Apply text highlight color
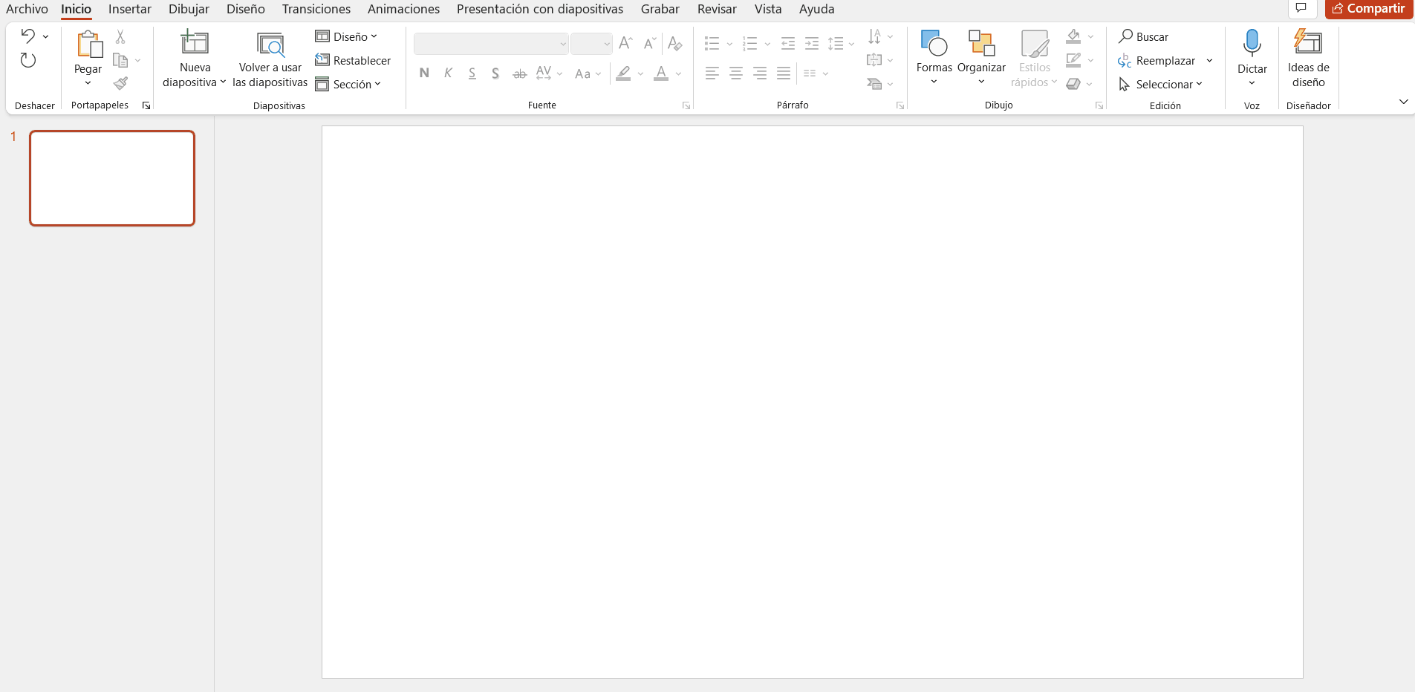This screenshot has width=1415, height=692. point(623,73)
